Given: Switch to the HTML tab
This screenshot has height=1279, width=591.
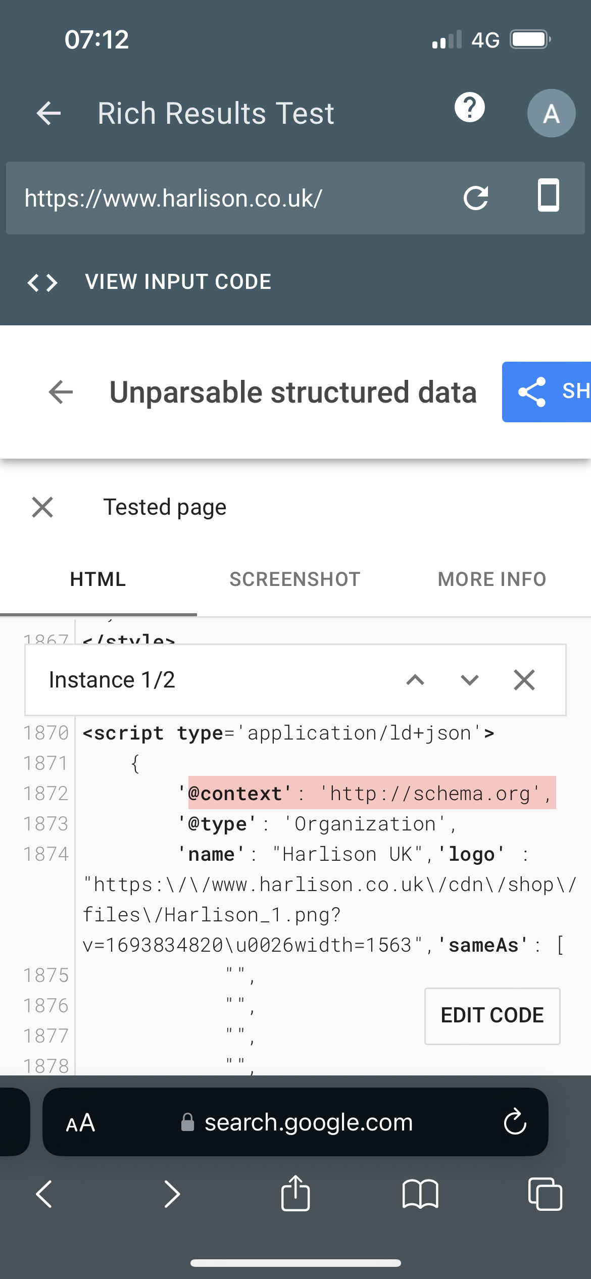Looking at the screenshot, I should pos(98,579).
